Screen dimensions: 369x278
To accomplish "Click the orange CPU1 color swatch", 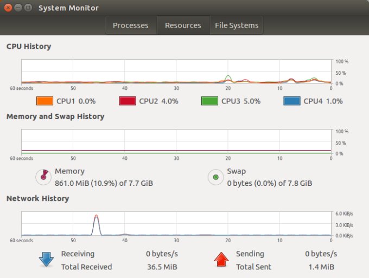I will click(x=44, y=101).
